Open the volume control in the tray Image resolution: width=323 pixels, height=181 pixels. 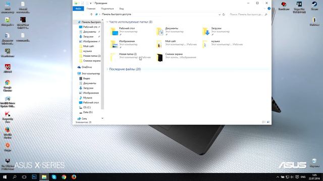click(x=292, y=177)
